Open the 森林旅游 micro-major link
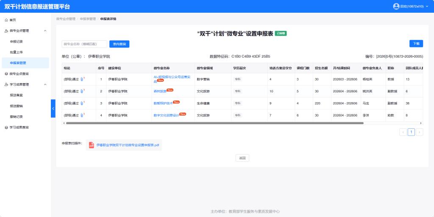The height and width of the screenshot is (217, 434). (160, 92)
